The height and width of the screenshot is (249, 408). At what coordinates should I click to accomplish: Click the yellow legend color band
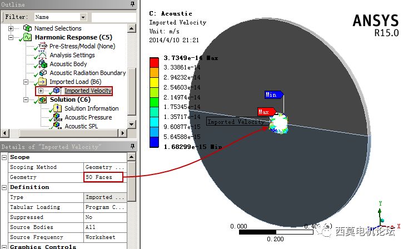[x=154, y=82]
